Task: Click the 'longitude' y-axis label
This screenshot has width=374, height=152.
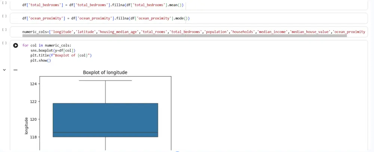Action: click(x=26, y=126)
